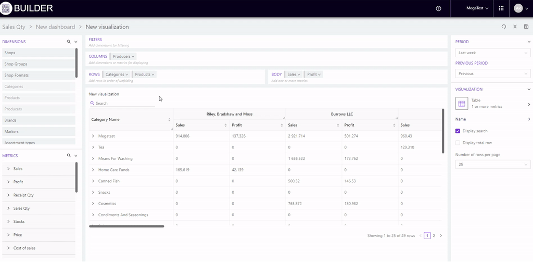Sort by Category Name column sort icon
This screenshot has width=533, height=262.
tap(170, 120)
